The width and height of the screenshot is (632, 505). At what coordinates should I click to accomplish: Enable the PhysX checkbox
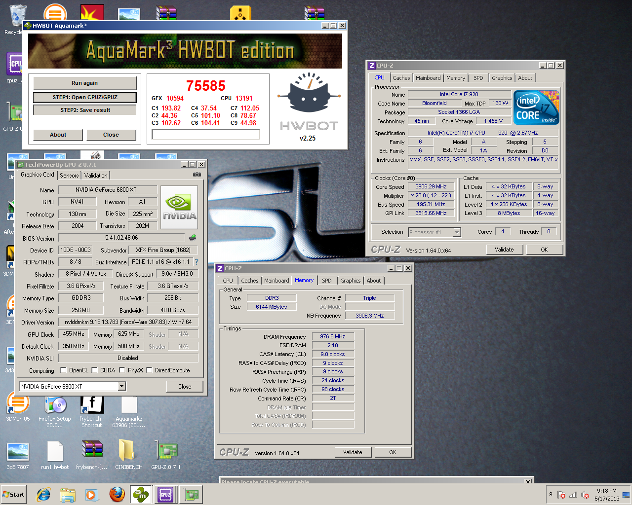pos(122,370)
